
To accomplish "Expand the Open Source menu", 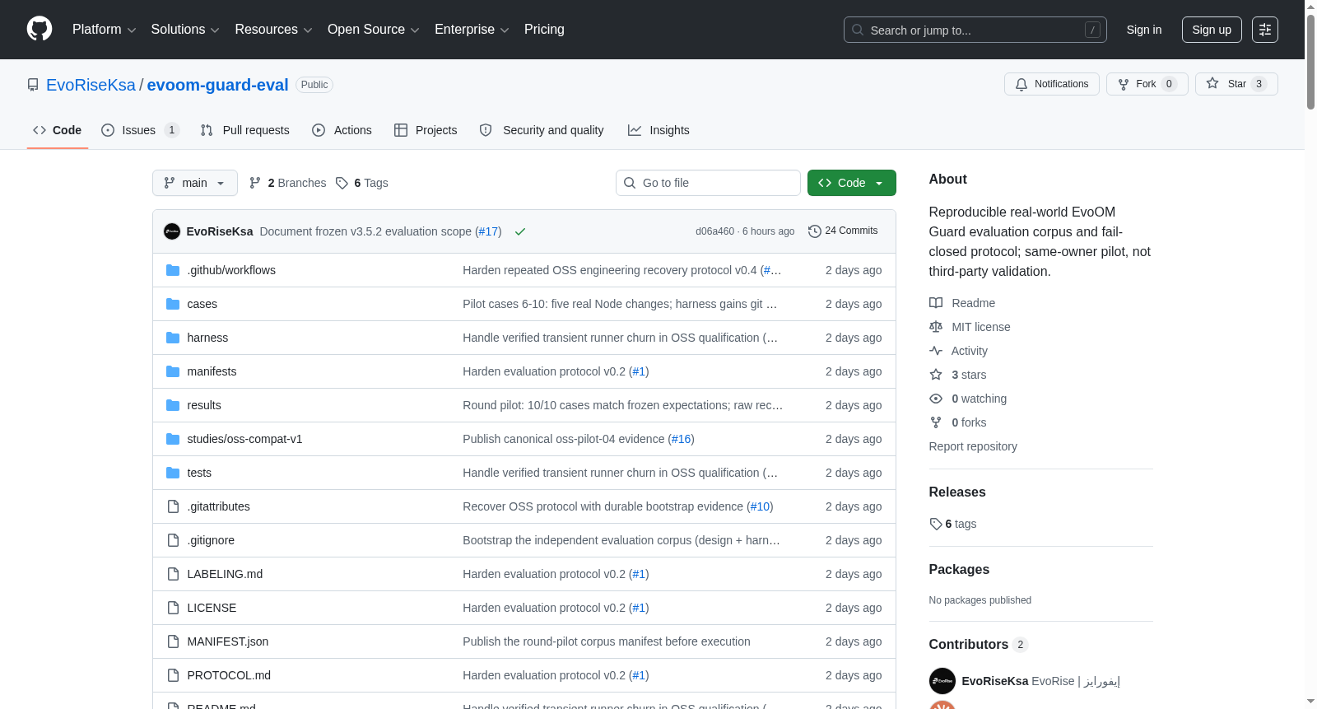I will [374, 30].
